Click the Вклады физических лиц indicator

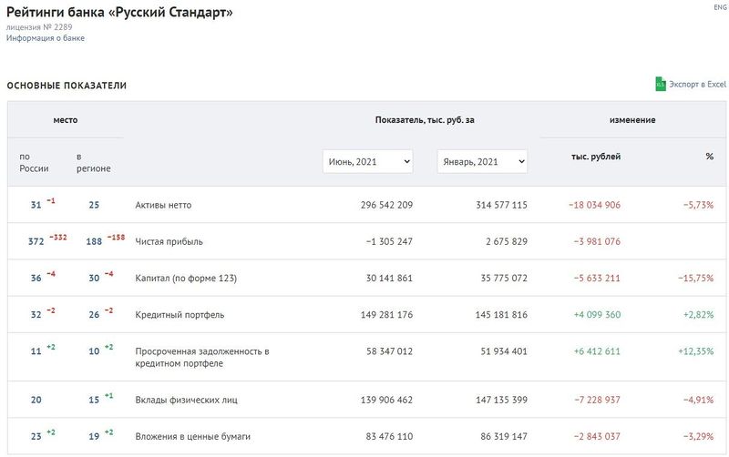point(187,400)
